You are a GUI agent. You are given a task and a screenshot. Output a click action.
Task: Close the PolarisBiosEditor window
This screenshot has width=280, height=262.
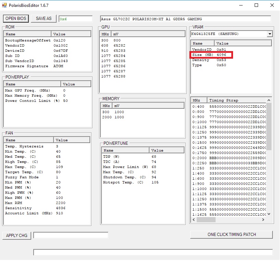[272, 5]
